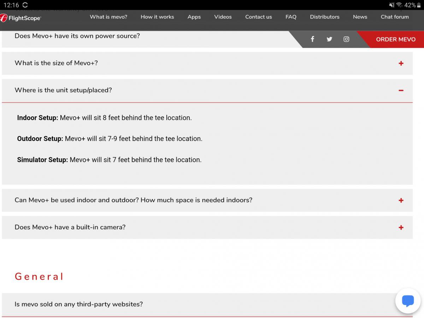This screenshot has width=424, height=318.
Task: Tap the Wi-Fi status icon
Action: (x=399, y=5)
